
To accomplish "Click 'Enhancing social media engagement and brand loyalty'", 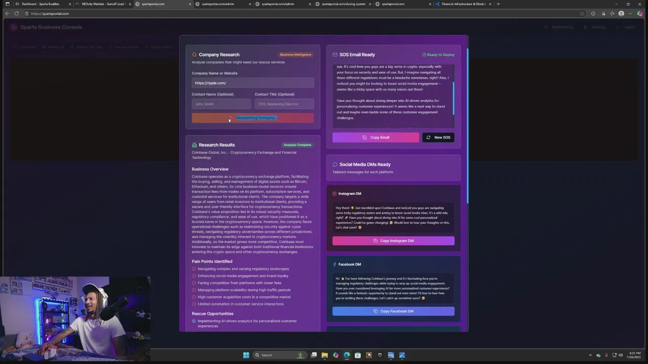I will click(243, 276).
